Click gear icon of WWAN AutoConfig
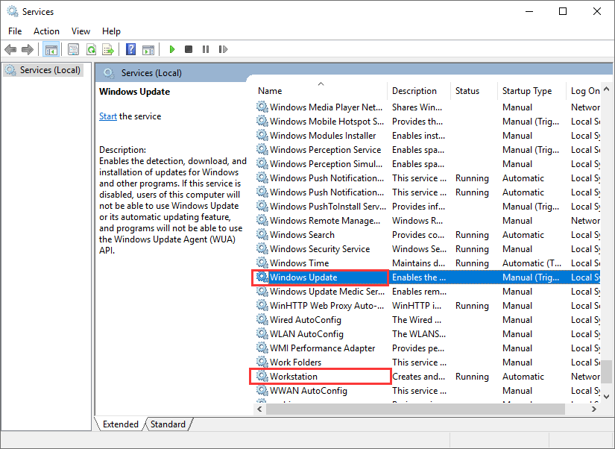The height and width of the screenshot is (449, 615). tap(262, 390)
